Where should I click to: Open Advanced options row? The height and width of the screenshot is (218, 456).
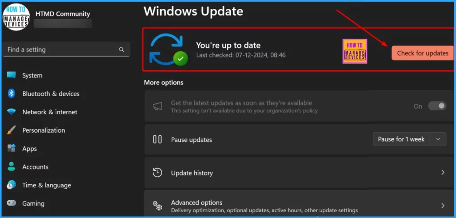[299, 204]
